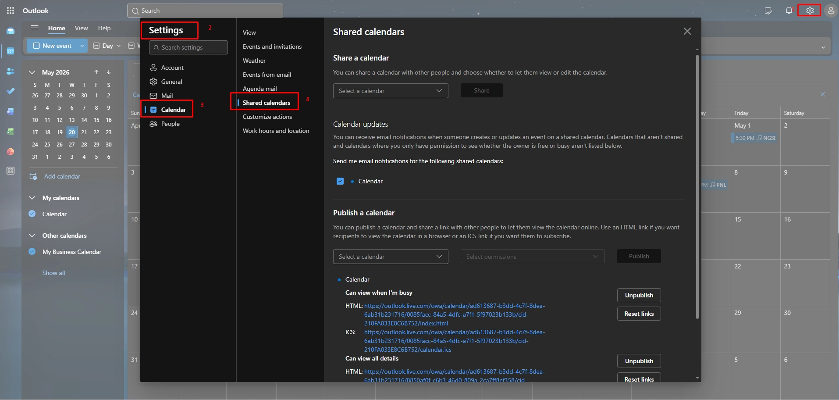
Task: Open the My Day icon in header
Action: [x=768, y=11]
